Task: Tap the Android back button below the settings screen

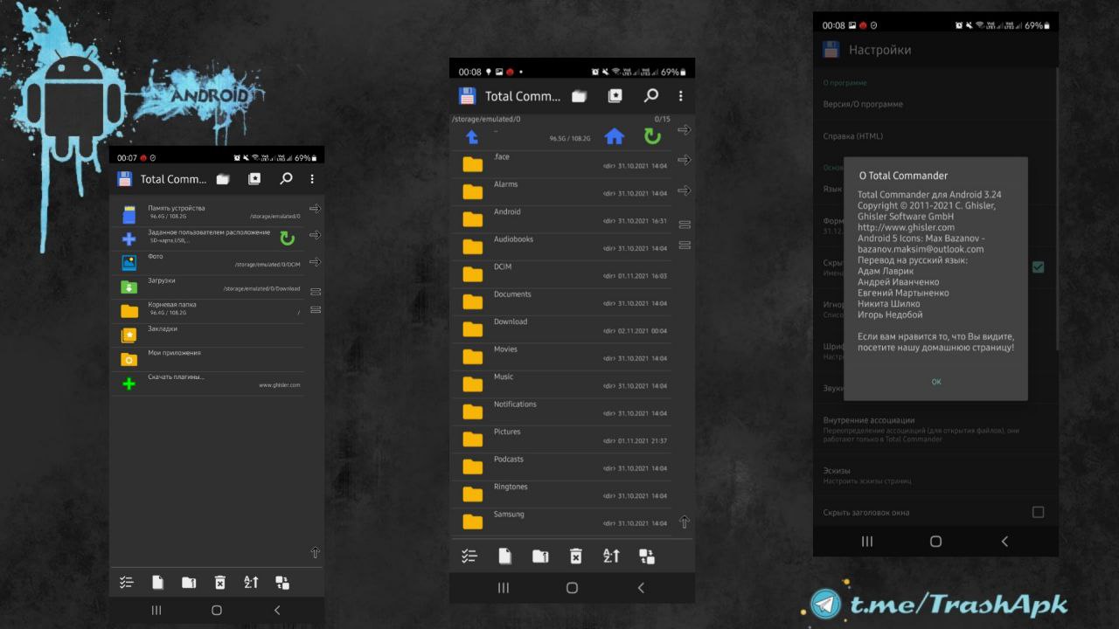Action: [1004, 542]
